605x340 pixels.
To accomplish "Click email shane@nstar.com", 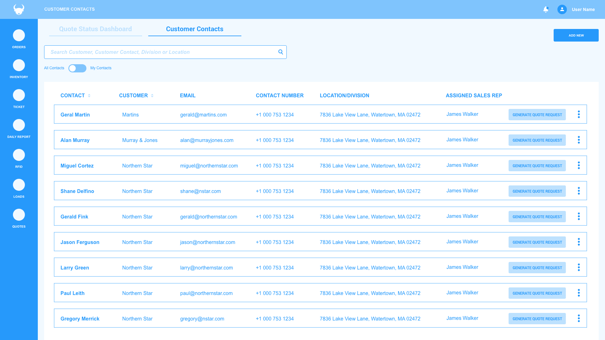I will (x=200, y=191).
